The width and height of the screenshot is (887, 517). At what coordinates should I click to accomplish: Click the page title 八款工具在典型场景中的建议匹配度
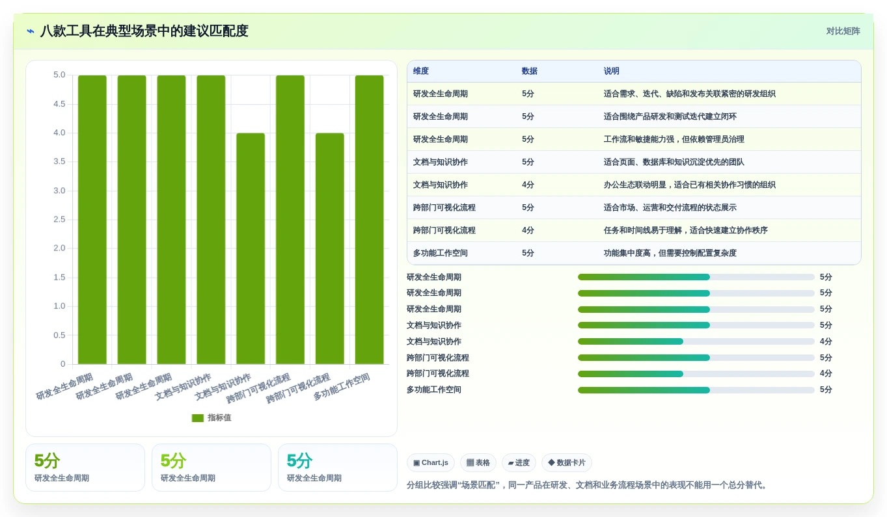(x=144, y=31)
